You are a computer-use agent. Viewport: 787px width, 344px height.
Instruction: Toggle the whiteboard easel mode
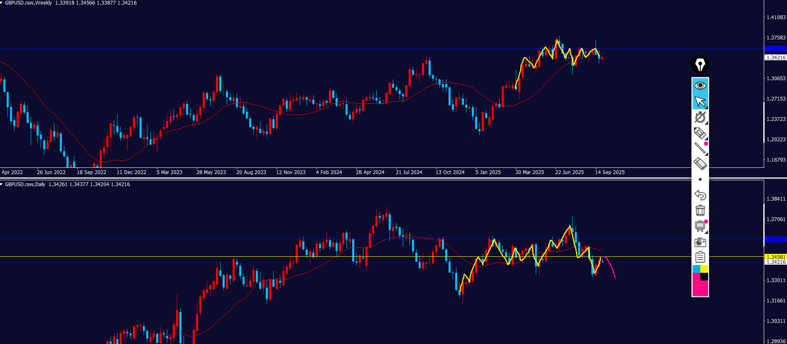click(x=700, y=226)
